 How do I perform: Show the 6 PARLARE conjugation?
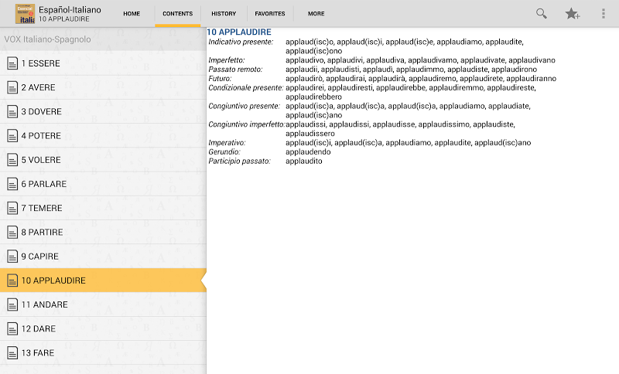click(x=103, y=184)
